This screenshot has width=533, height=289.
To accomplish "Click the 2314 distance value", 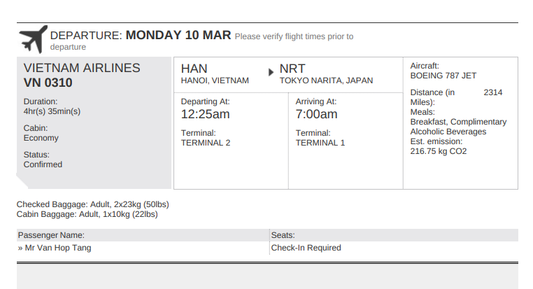I will tap(492, 92).
